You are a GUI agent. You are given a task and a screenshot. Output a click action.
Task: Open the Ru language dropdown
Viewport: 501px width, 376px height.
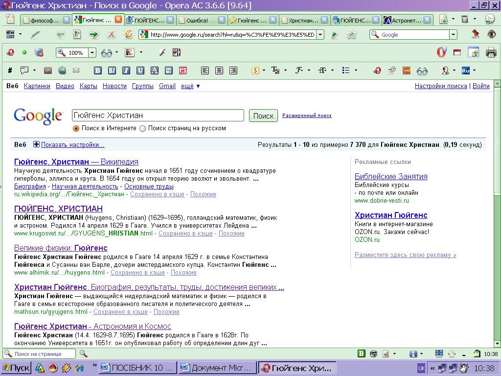[x=474, y=70]
